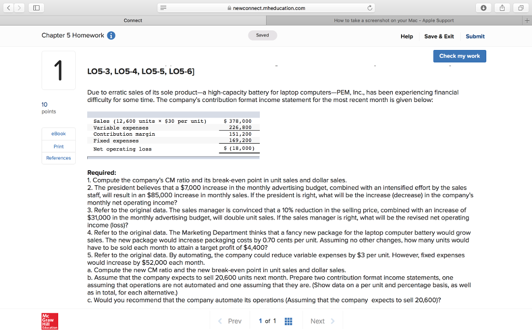Click the '169,200' fixed expenses value

(240, 140)
